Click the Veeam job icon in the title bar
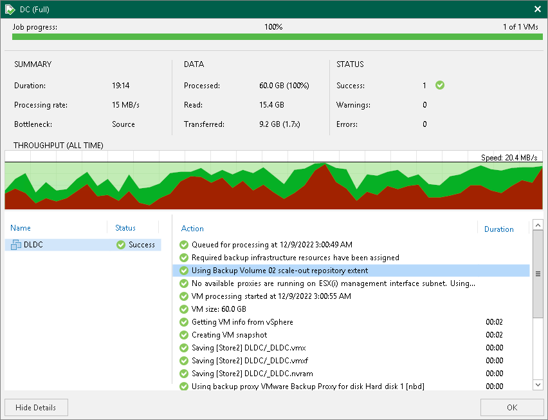The image size is (548, 420). (9, 10)
